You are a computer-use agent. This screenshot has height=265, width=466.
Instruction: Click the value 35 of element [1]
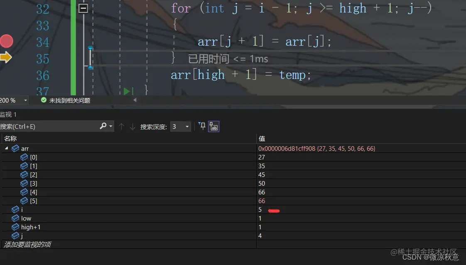[x=262, y=166]
